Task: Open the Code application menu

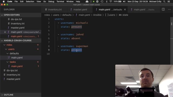Action: click(10, 2)
